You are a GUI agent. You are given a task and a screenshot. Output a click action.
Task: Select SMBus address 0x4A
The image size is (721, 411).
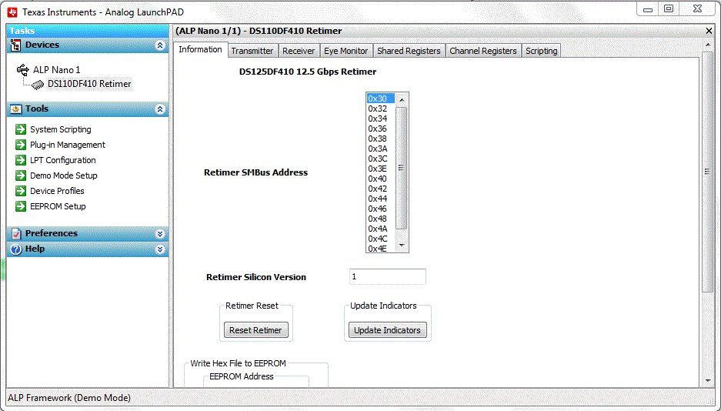(x=381, y=229)
